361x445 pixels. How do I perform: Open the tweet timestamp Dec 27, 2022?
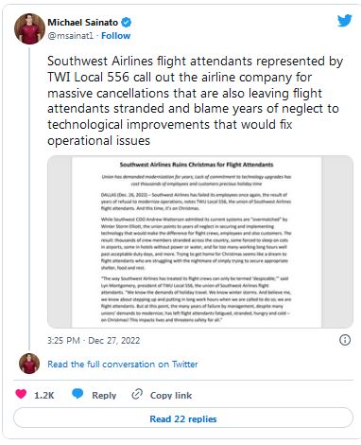coord(94,341)
